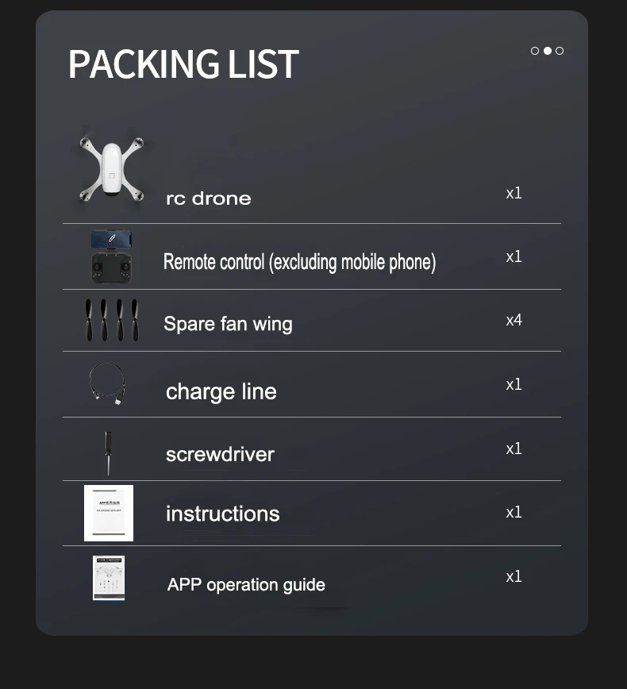Screen dimensions: 627x689
Task: Click the APP operation guide thumbnail
Action: tap(109, 578)
